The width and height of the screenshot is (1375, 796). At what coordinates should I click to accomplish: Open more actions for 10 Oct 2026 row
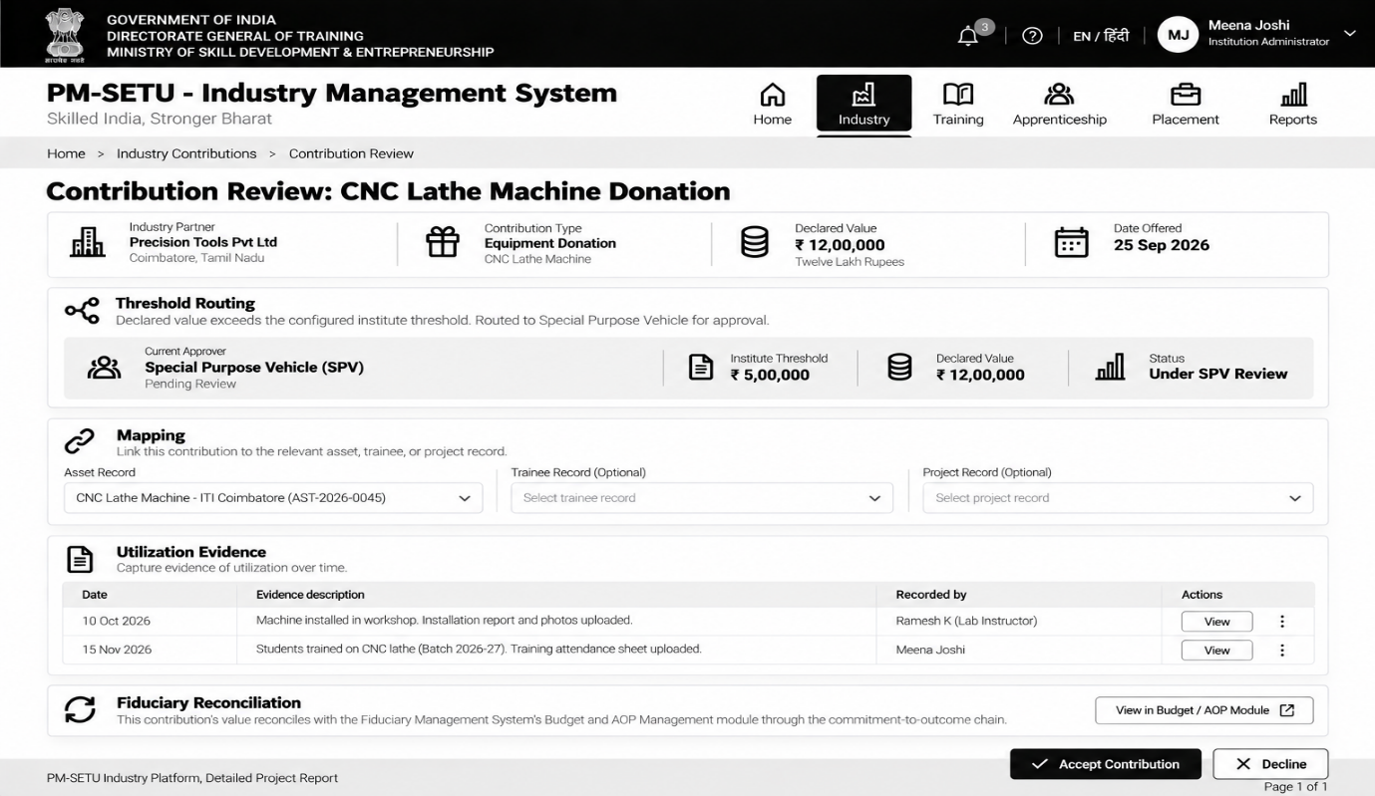tap(1282, 622)
